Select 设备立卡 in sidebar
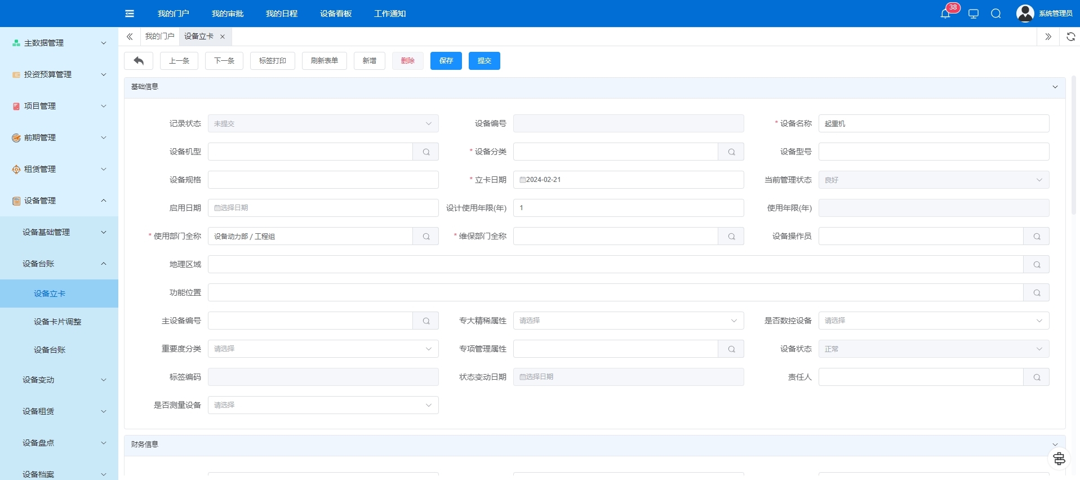The image size is (1080, 480). pos(59,294)
